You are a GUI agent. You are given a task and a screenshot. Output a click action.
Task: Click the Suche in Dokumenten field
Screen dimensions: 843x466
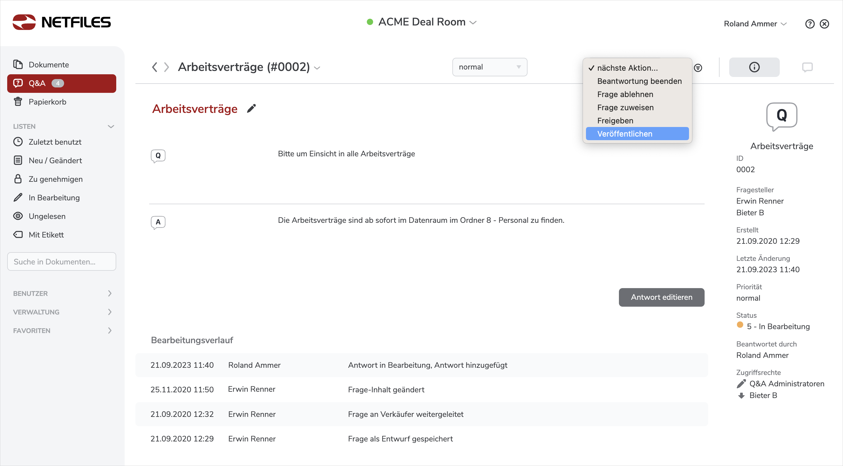[61, 261]
